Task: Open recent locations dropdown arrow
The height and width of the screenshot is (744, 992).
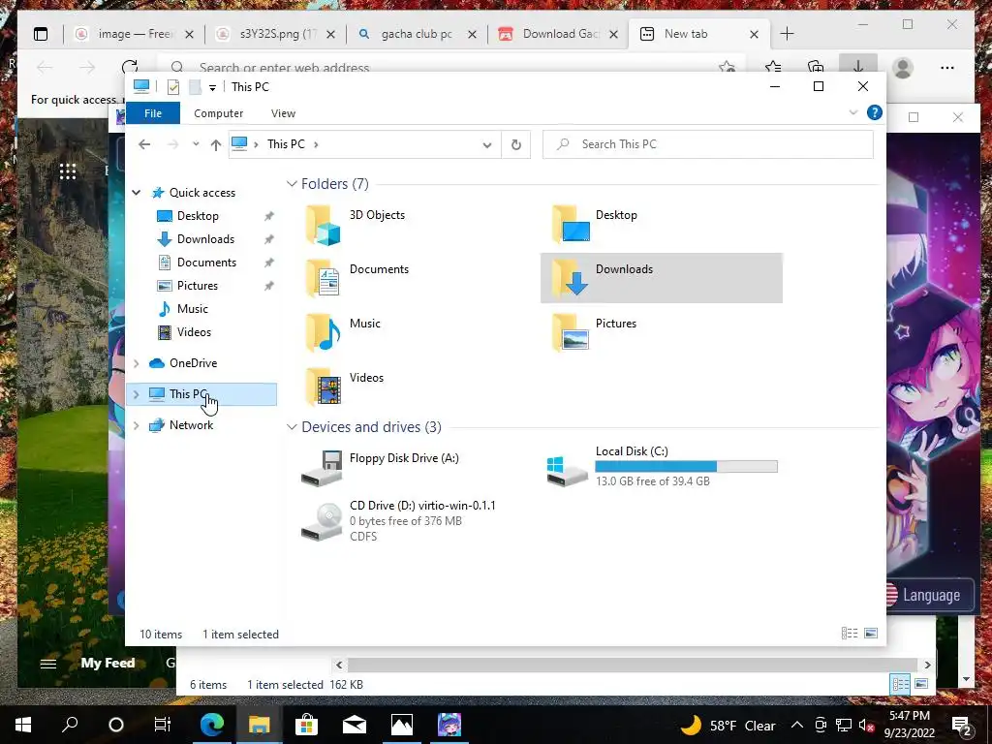Action: tap(196, 144)
